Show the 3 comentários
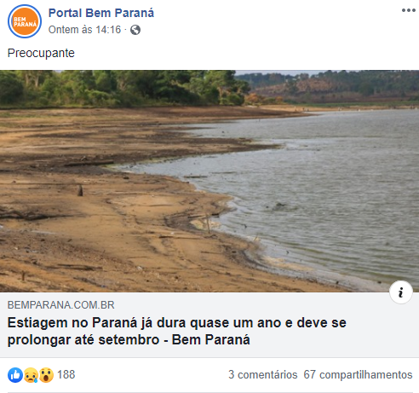 tap(263, 374)
